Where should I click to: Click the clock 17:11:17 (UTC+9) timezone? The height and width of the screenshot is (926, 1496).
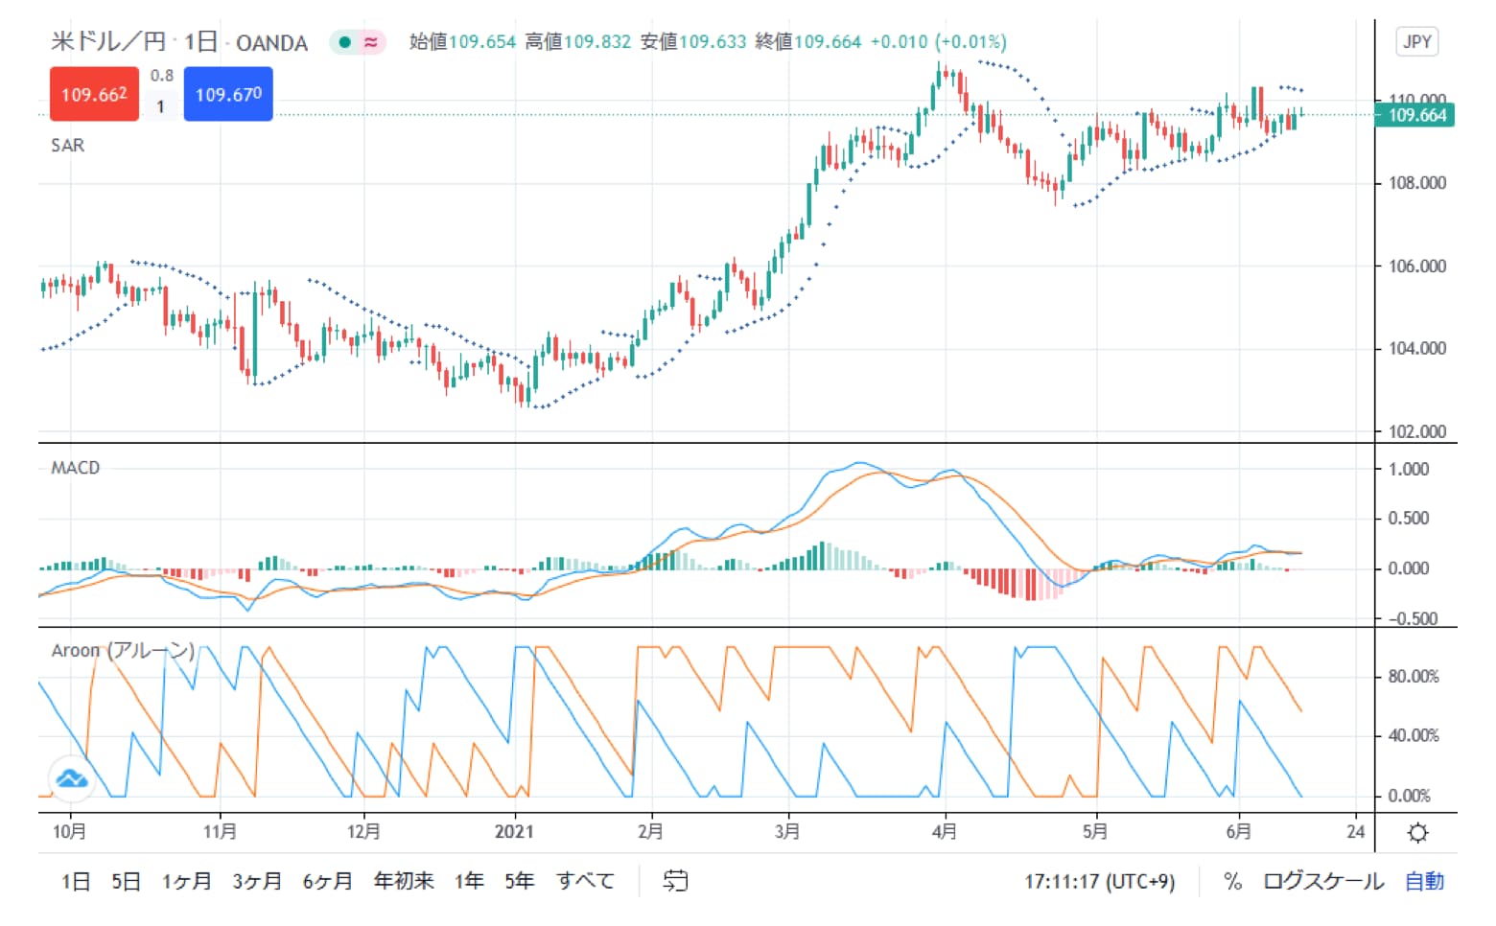pos(1099,881)
